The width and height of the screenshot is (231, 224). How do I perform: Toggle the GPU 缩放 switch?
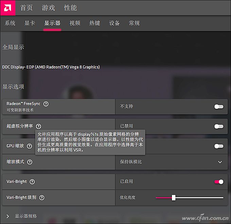(219, 146)
